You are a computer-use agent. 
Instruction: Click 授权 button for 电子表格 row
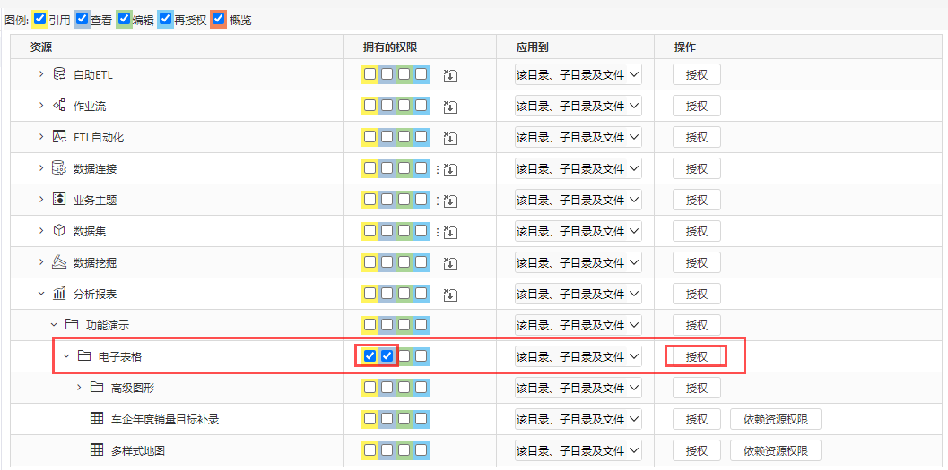[x=697, y=356]
